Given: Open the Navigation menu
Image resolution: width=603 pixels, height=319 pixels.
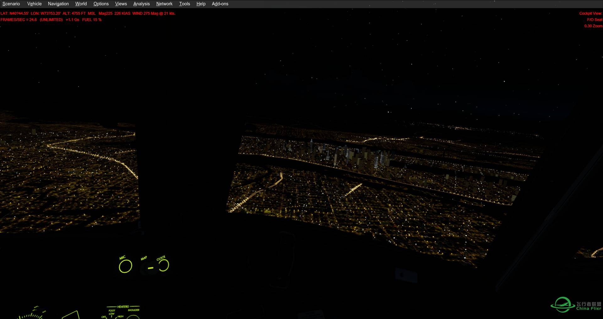Looking at the screenshot, I should tap(58, 4).
